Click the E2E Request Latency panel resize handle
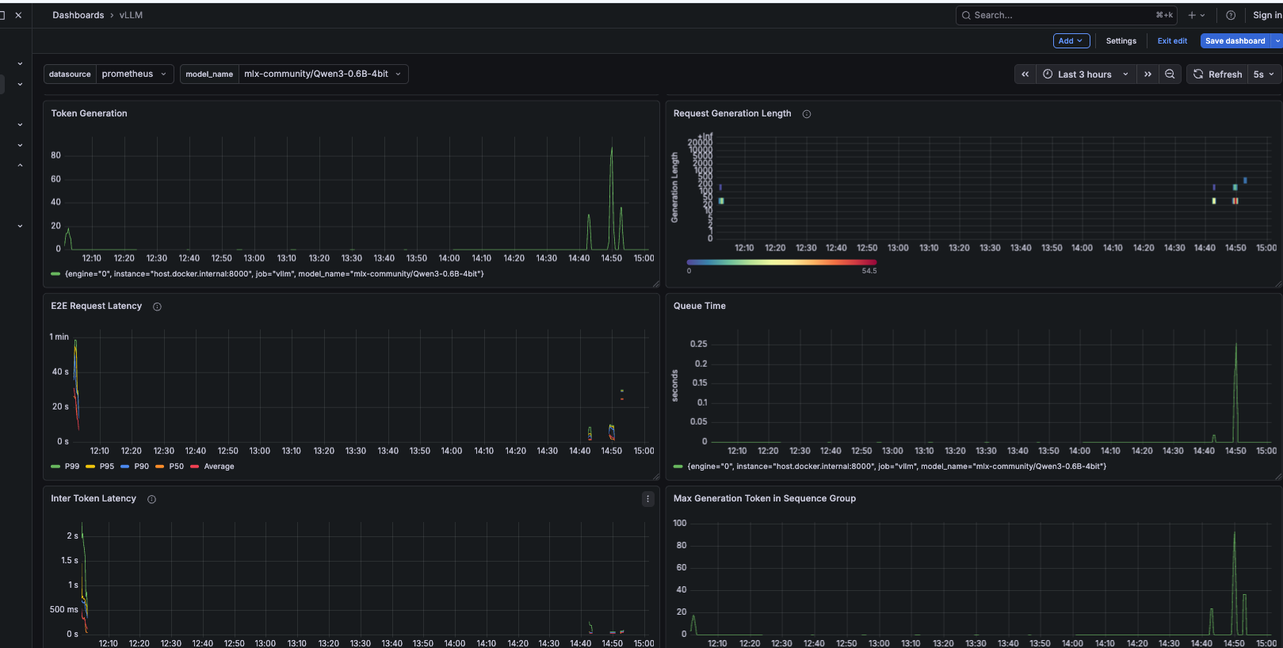The width and height of the screenshot is (1283, 648). click(655, 477)
